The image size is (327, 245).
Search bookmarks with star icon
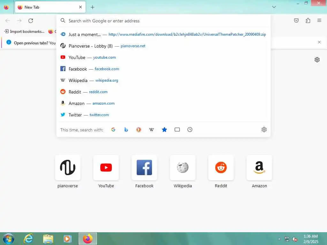164,130
